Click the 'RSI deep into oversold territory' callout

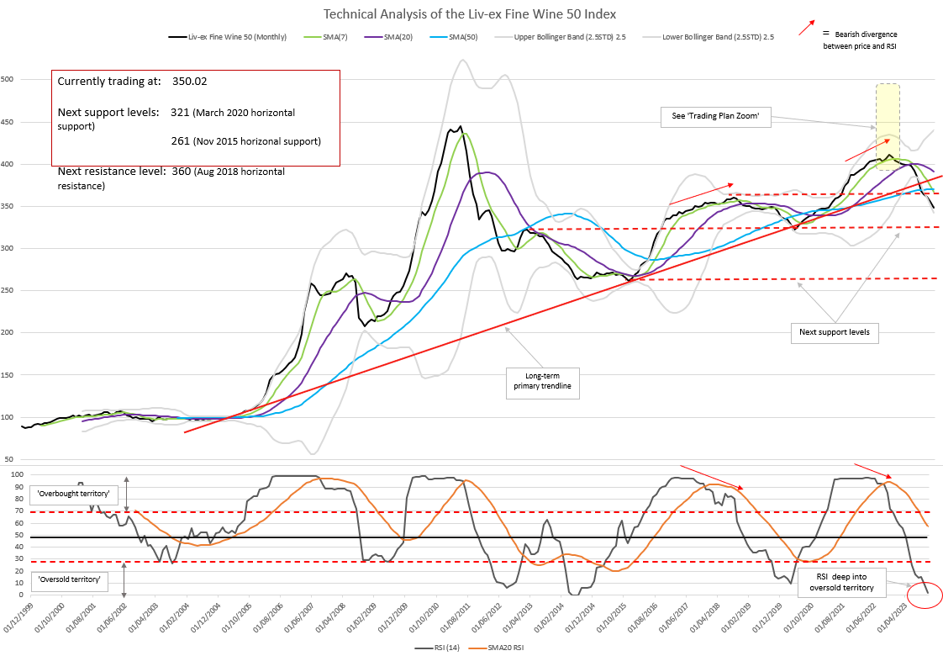pyautogui.click(x=841, y=583)
